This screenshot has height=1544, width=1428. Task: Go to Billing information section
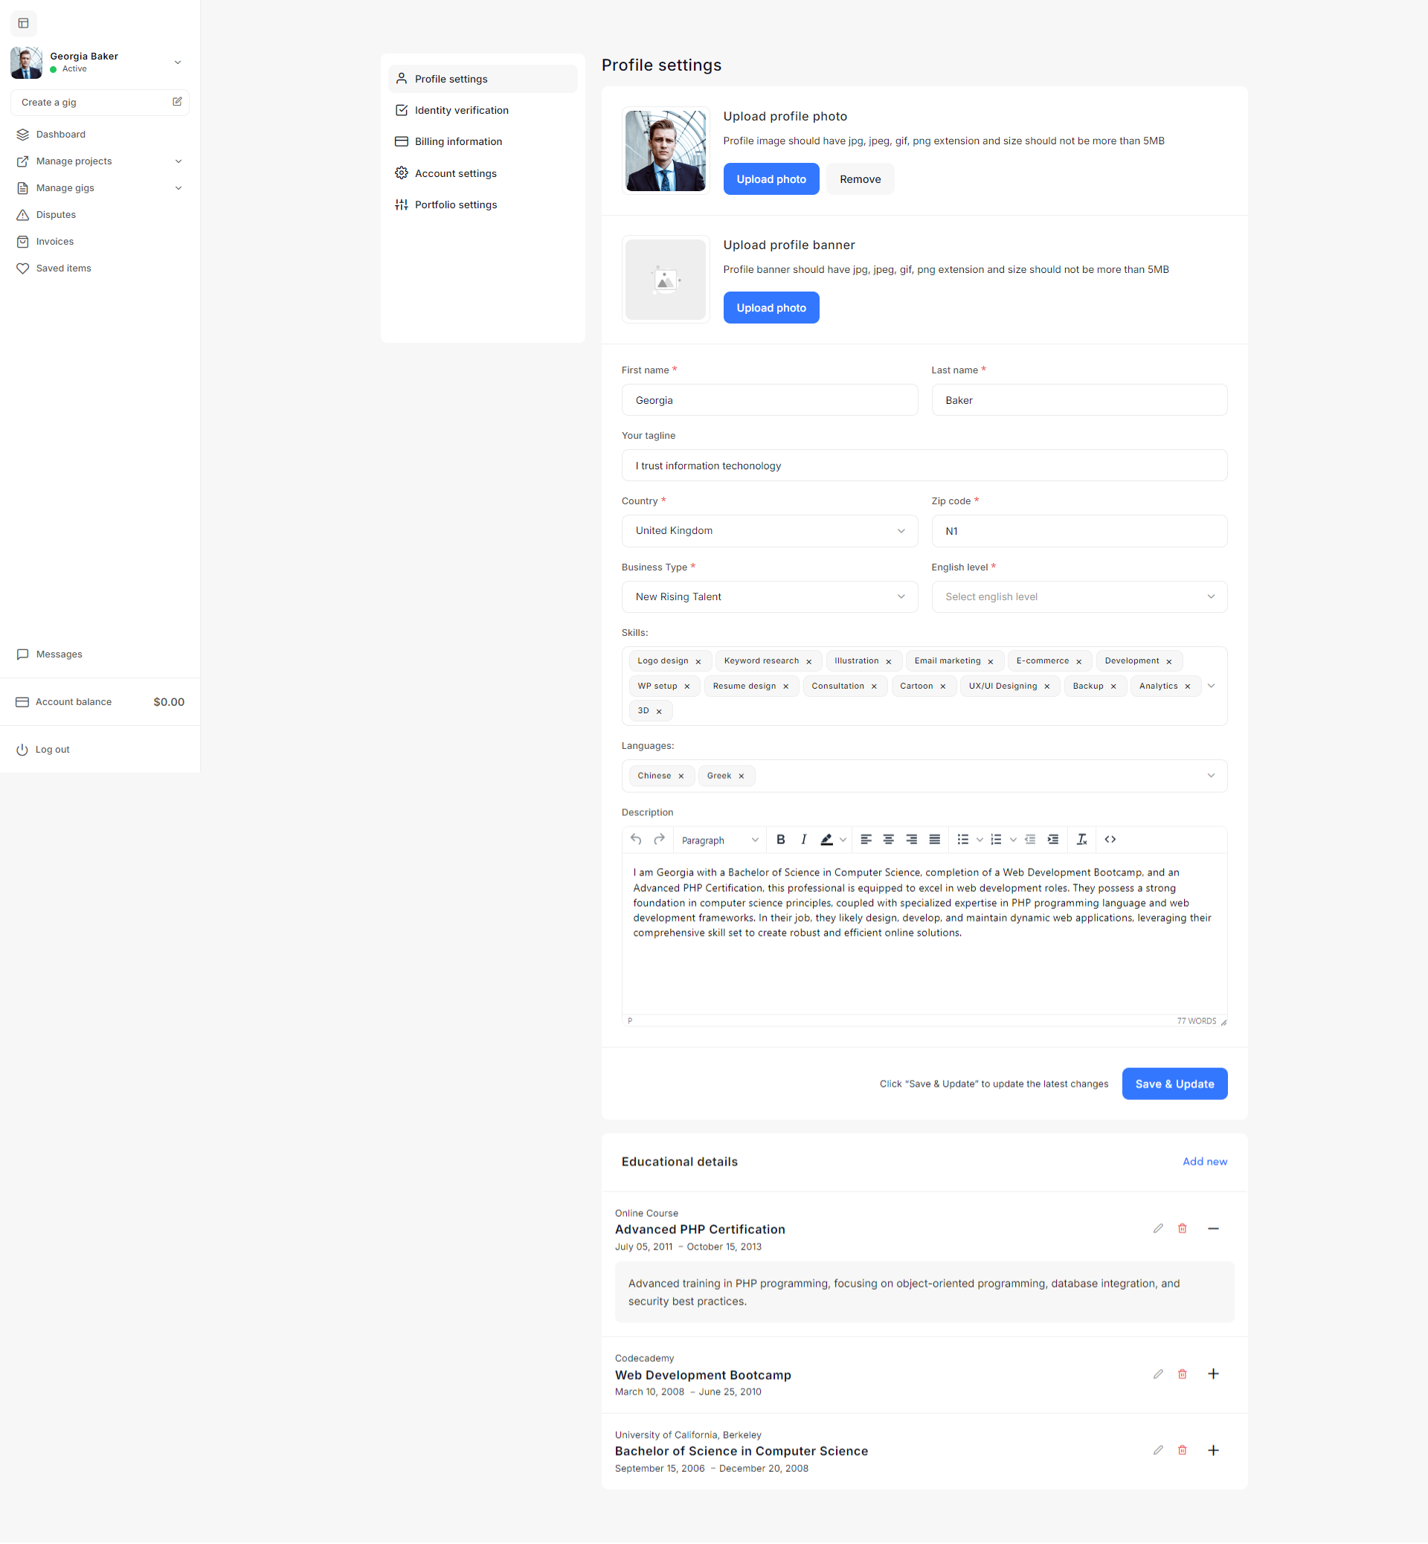point(458,141)
